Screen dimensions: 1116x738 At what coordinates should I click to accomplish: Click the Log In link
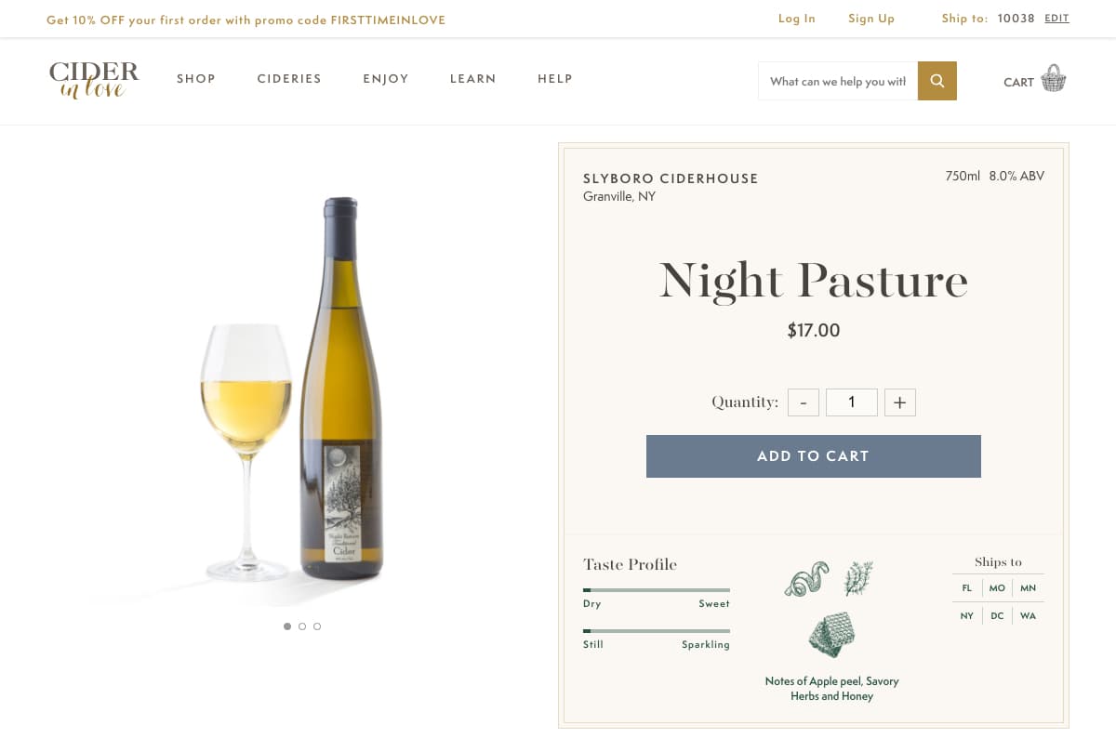(x=796, y=19)
